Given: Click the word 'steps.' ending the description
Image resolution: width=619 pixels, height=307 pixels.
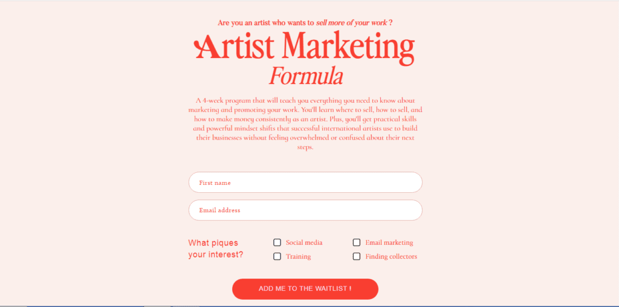Looking at the screenshot, I should (x=305, y=147).
